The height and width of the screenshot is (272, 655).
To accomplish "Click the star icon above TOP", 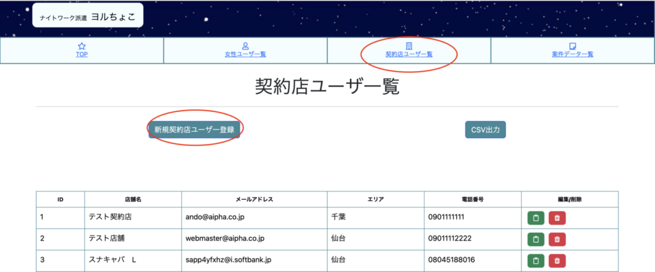I will point(81,46).
